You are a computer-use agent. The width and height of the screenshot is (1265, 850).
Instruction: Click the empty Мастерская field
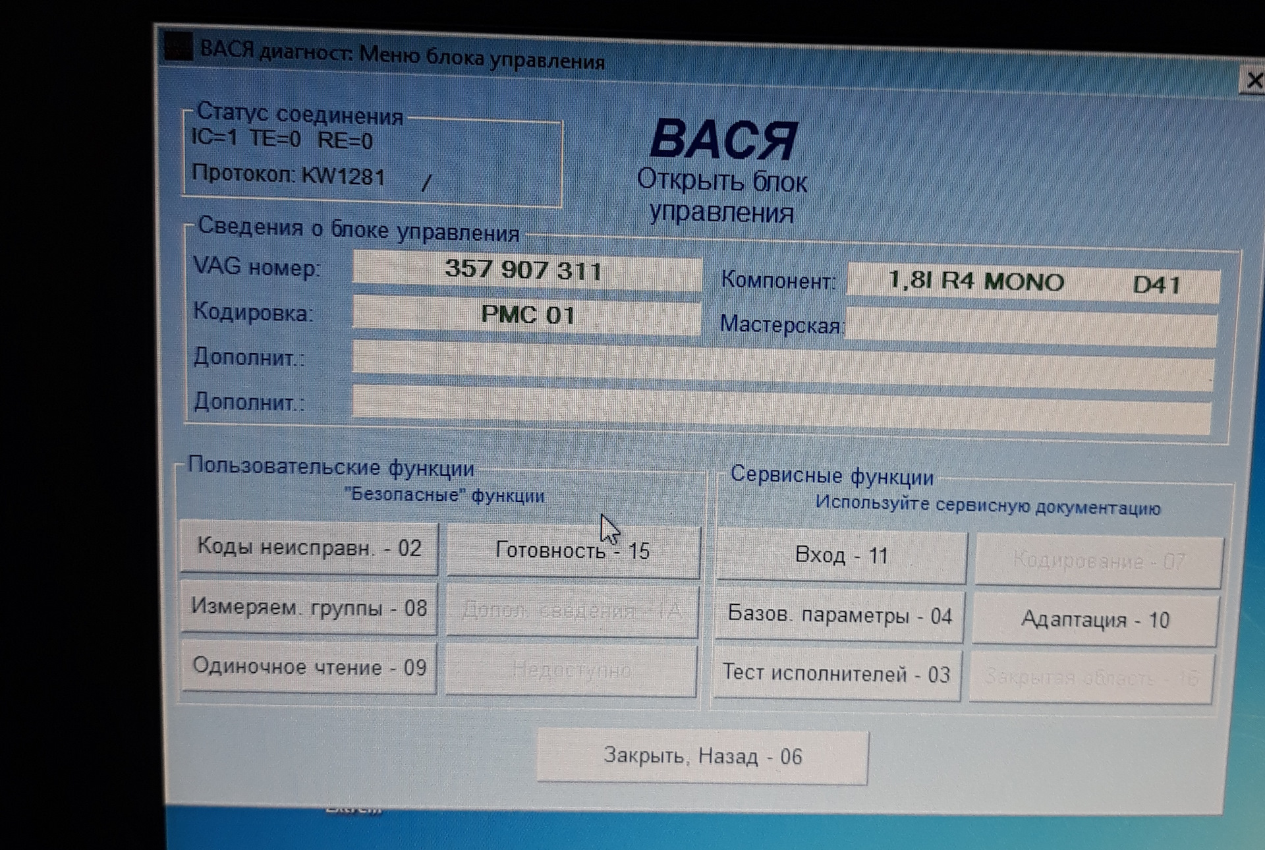click(x=1031, y=327)
